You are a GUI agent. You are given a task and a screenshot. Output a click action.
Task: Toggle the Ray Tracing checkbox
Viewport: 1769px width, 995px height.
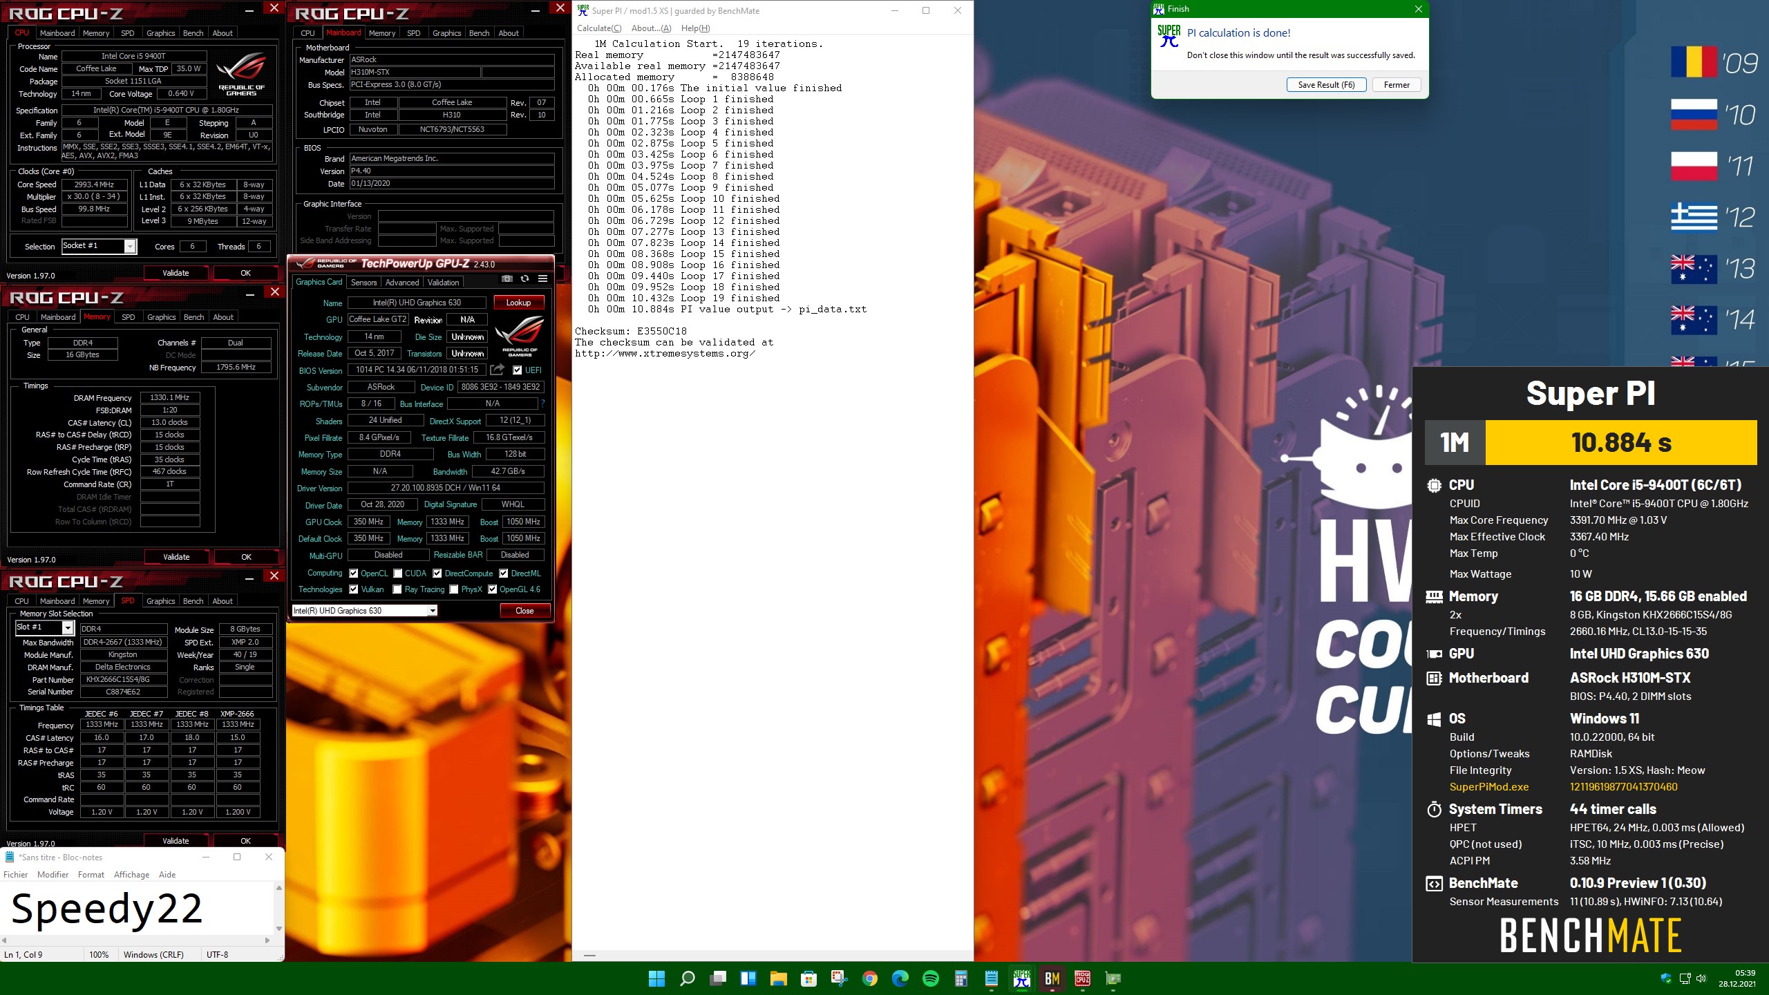tap(397, 589)
